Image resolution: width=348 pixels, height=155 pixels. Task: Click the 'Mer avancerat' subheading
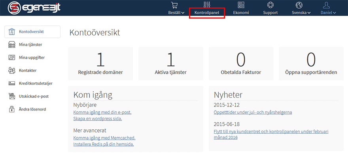pos(90,131)
